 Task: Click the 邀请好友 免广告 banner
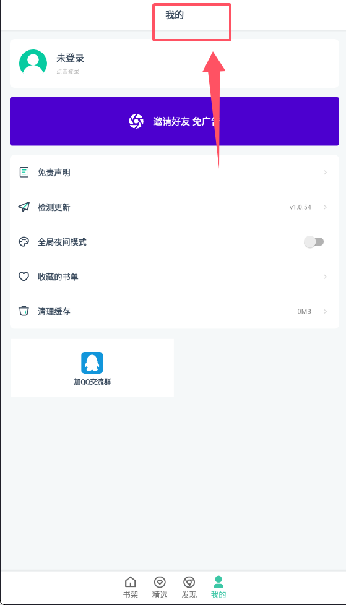(x=175, y=121)
